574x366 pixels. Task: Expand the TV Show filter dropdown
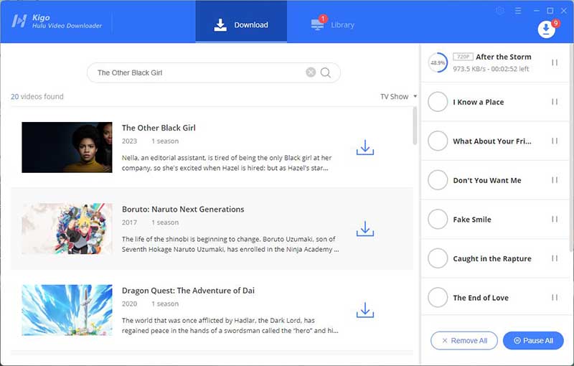(399, 97)
